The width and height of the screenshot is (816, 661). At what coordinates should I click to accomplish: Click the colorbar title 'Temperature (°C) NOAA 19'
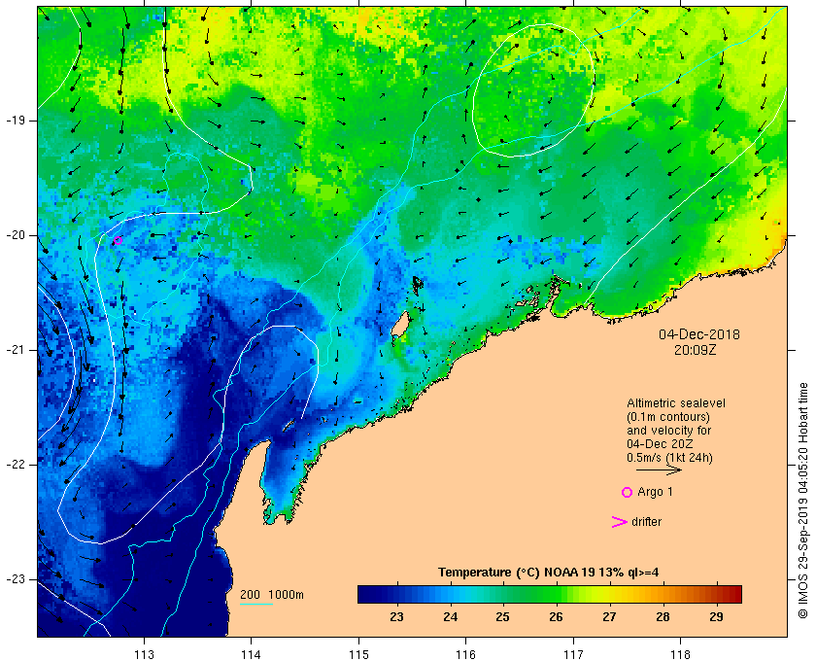[x=517, y=573]
